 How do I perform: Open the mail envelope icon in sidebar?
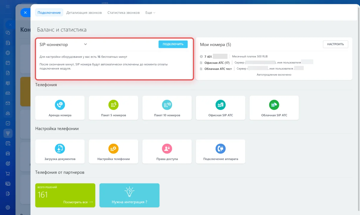[x=8, y=103]
